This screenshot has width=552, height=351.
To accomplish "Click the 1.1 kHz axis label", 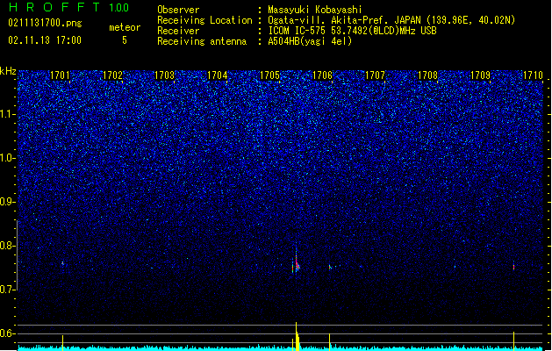I will (8, 114).
